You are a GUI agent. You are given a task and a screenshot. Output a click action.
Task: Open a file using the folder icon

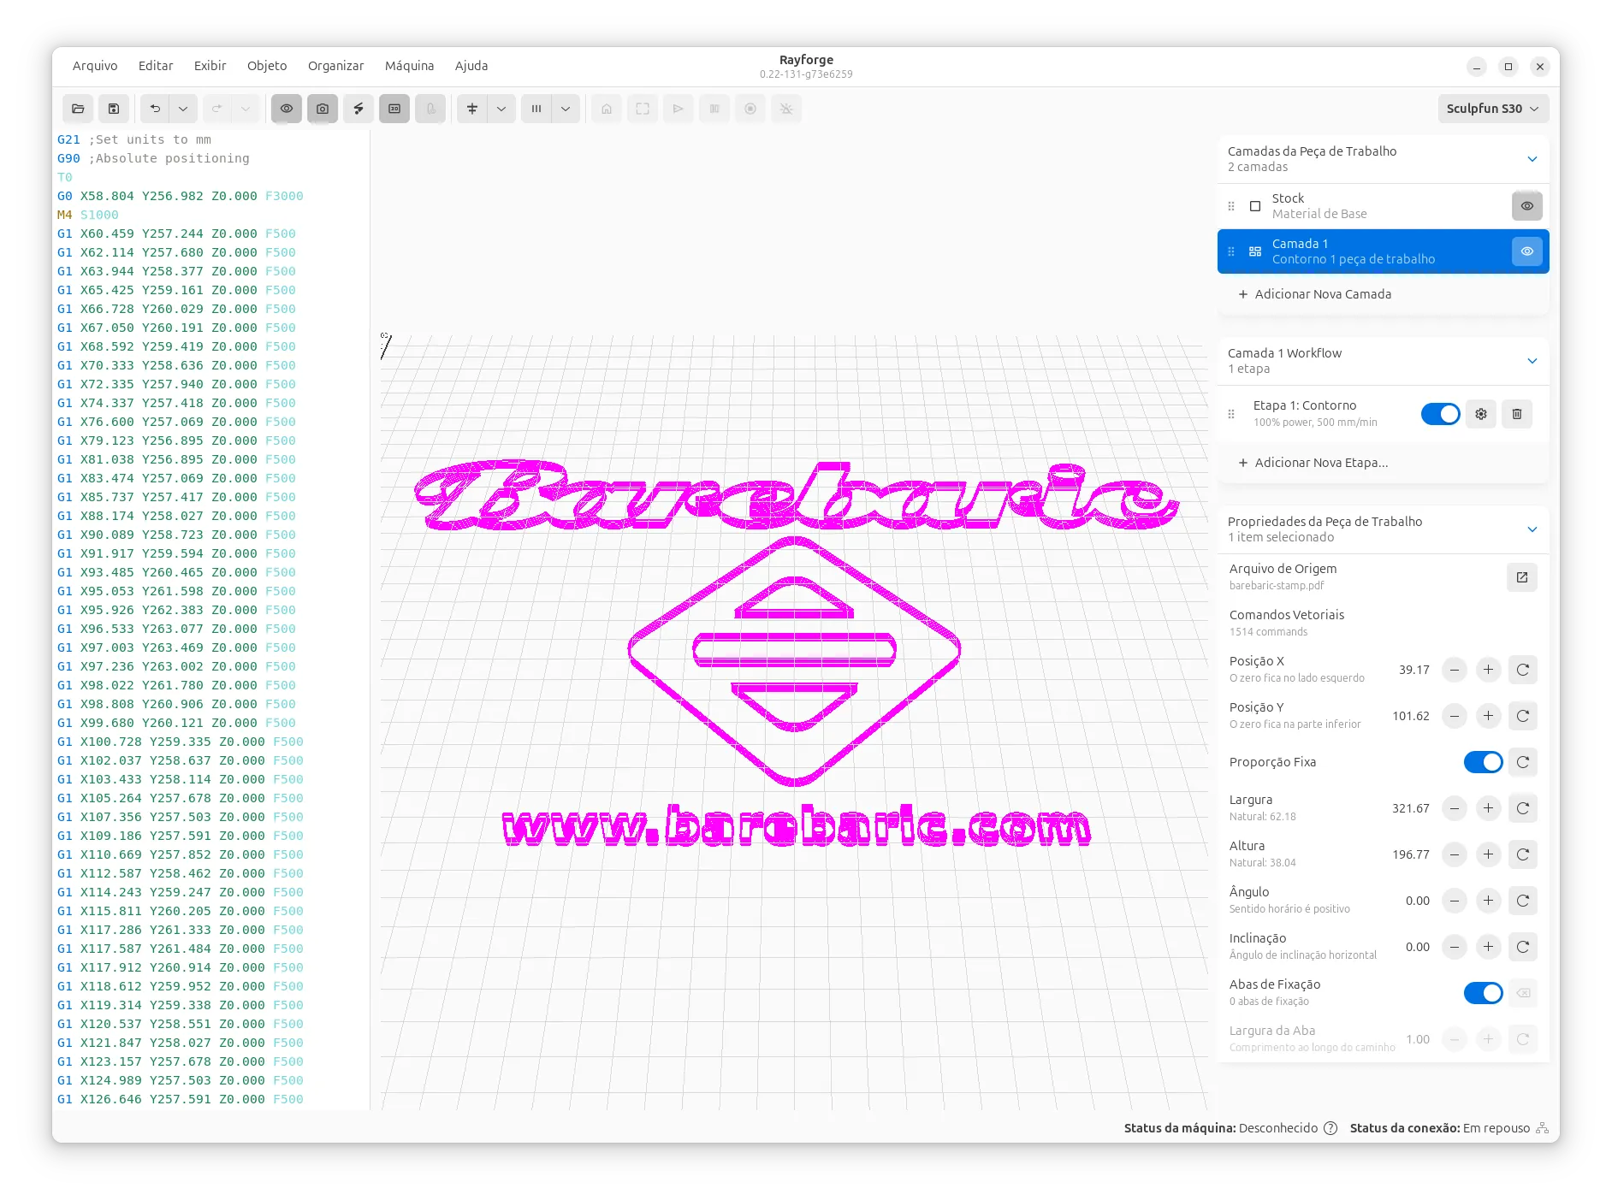(x=78, y=109)
